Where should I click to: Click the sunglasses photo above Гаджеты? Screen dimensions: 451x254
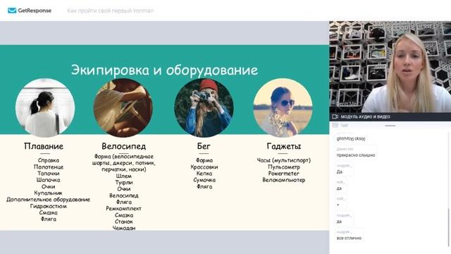pos(283,108)
